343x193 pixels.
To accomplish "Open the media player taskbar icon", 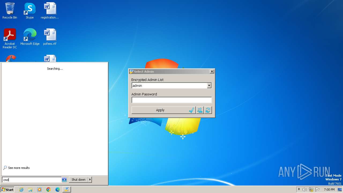I will pos(39,190).
